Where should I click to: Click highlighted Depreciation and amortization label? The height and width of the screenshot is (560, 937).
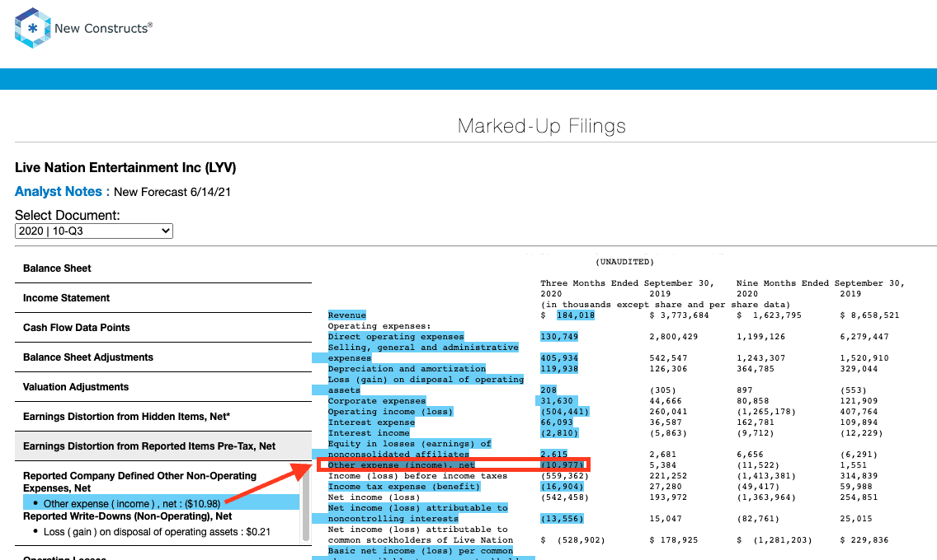tap(407, 369)
